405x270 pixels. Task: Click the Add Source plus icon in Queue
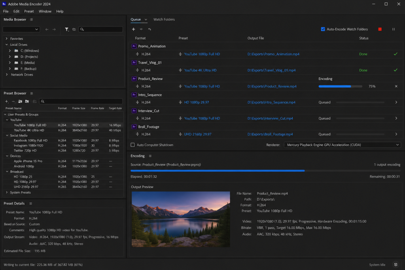(133, 29)
